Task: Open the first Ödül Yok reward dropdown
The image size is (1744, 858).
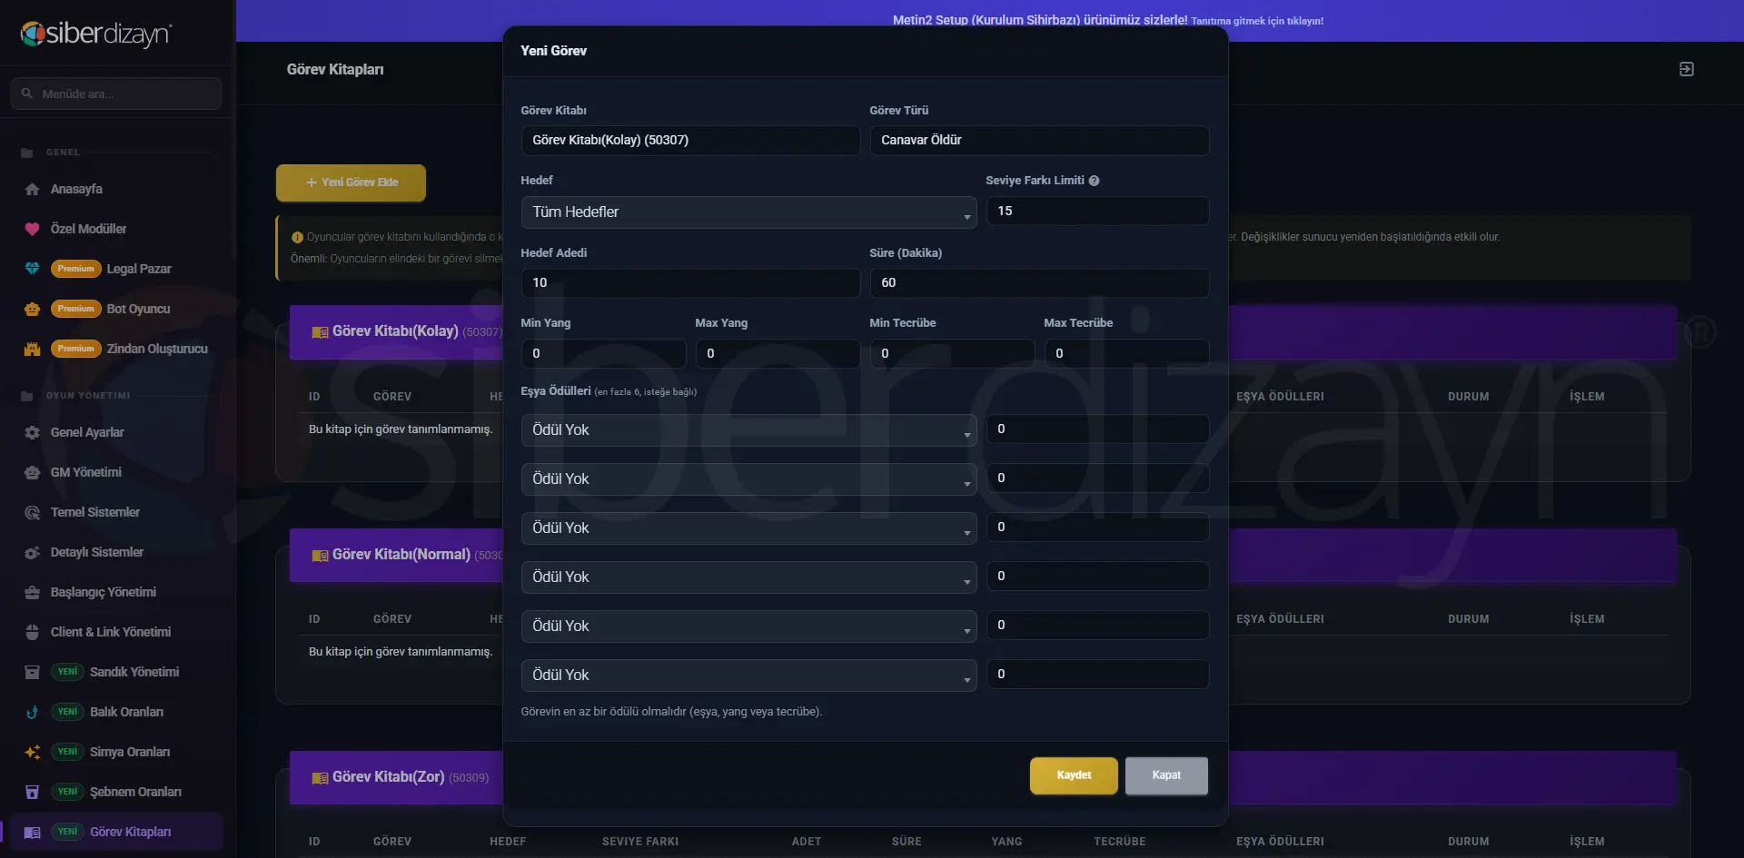Action: tap(748, 430)
